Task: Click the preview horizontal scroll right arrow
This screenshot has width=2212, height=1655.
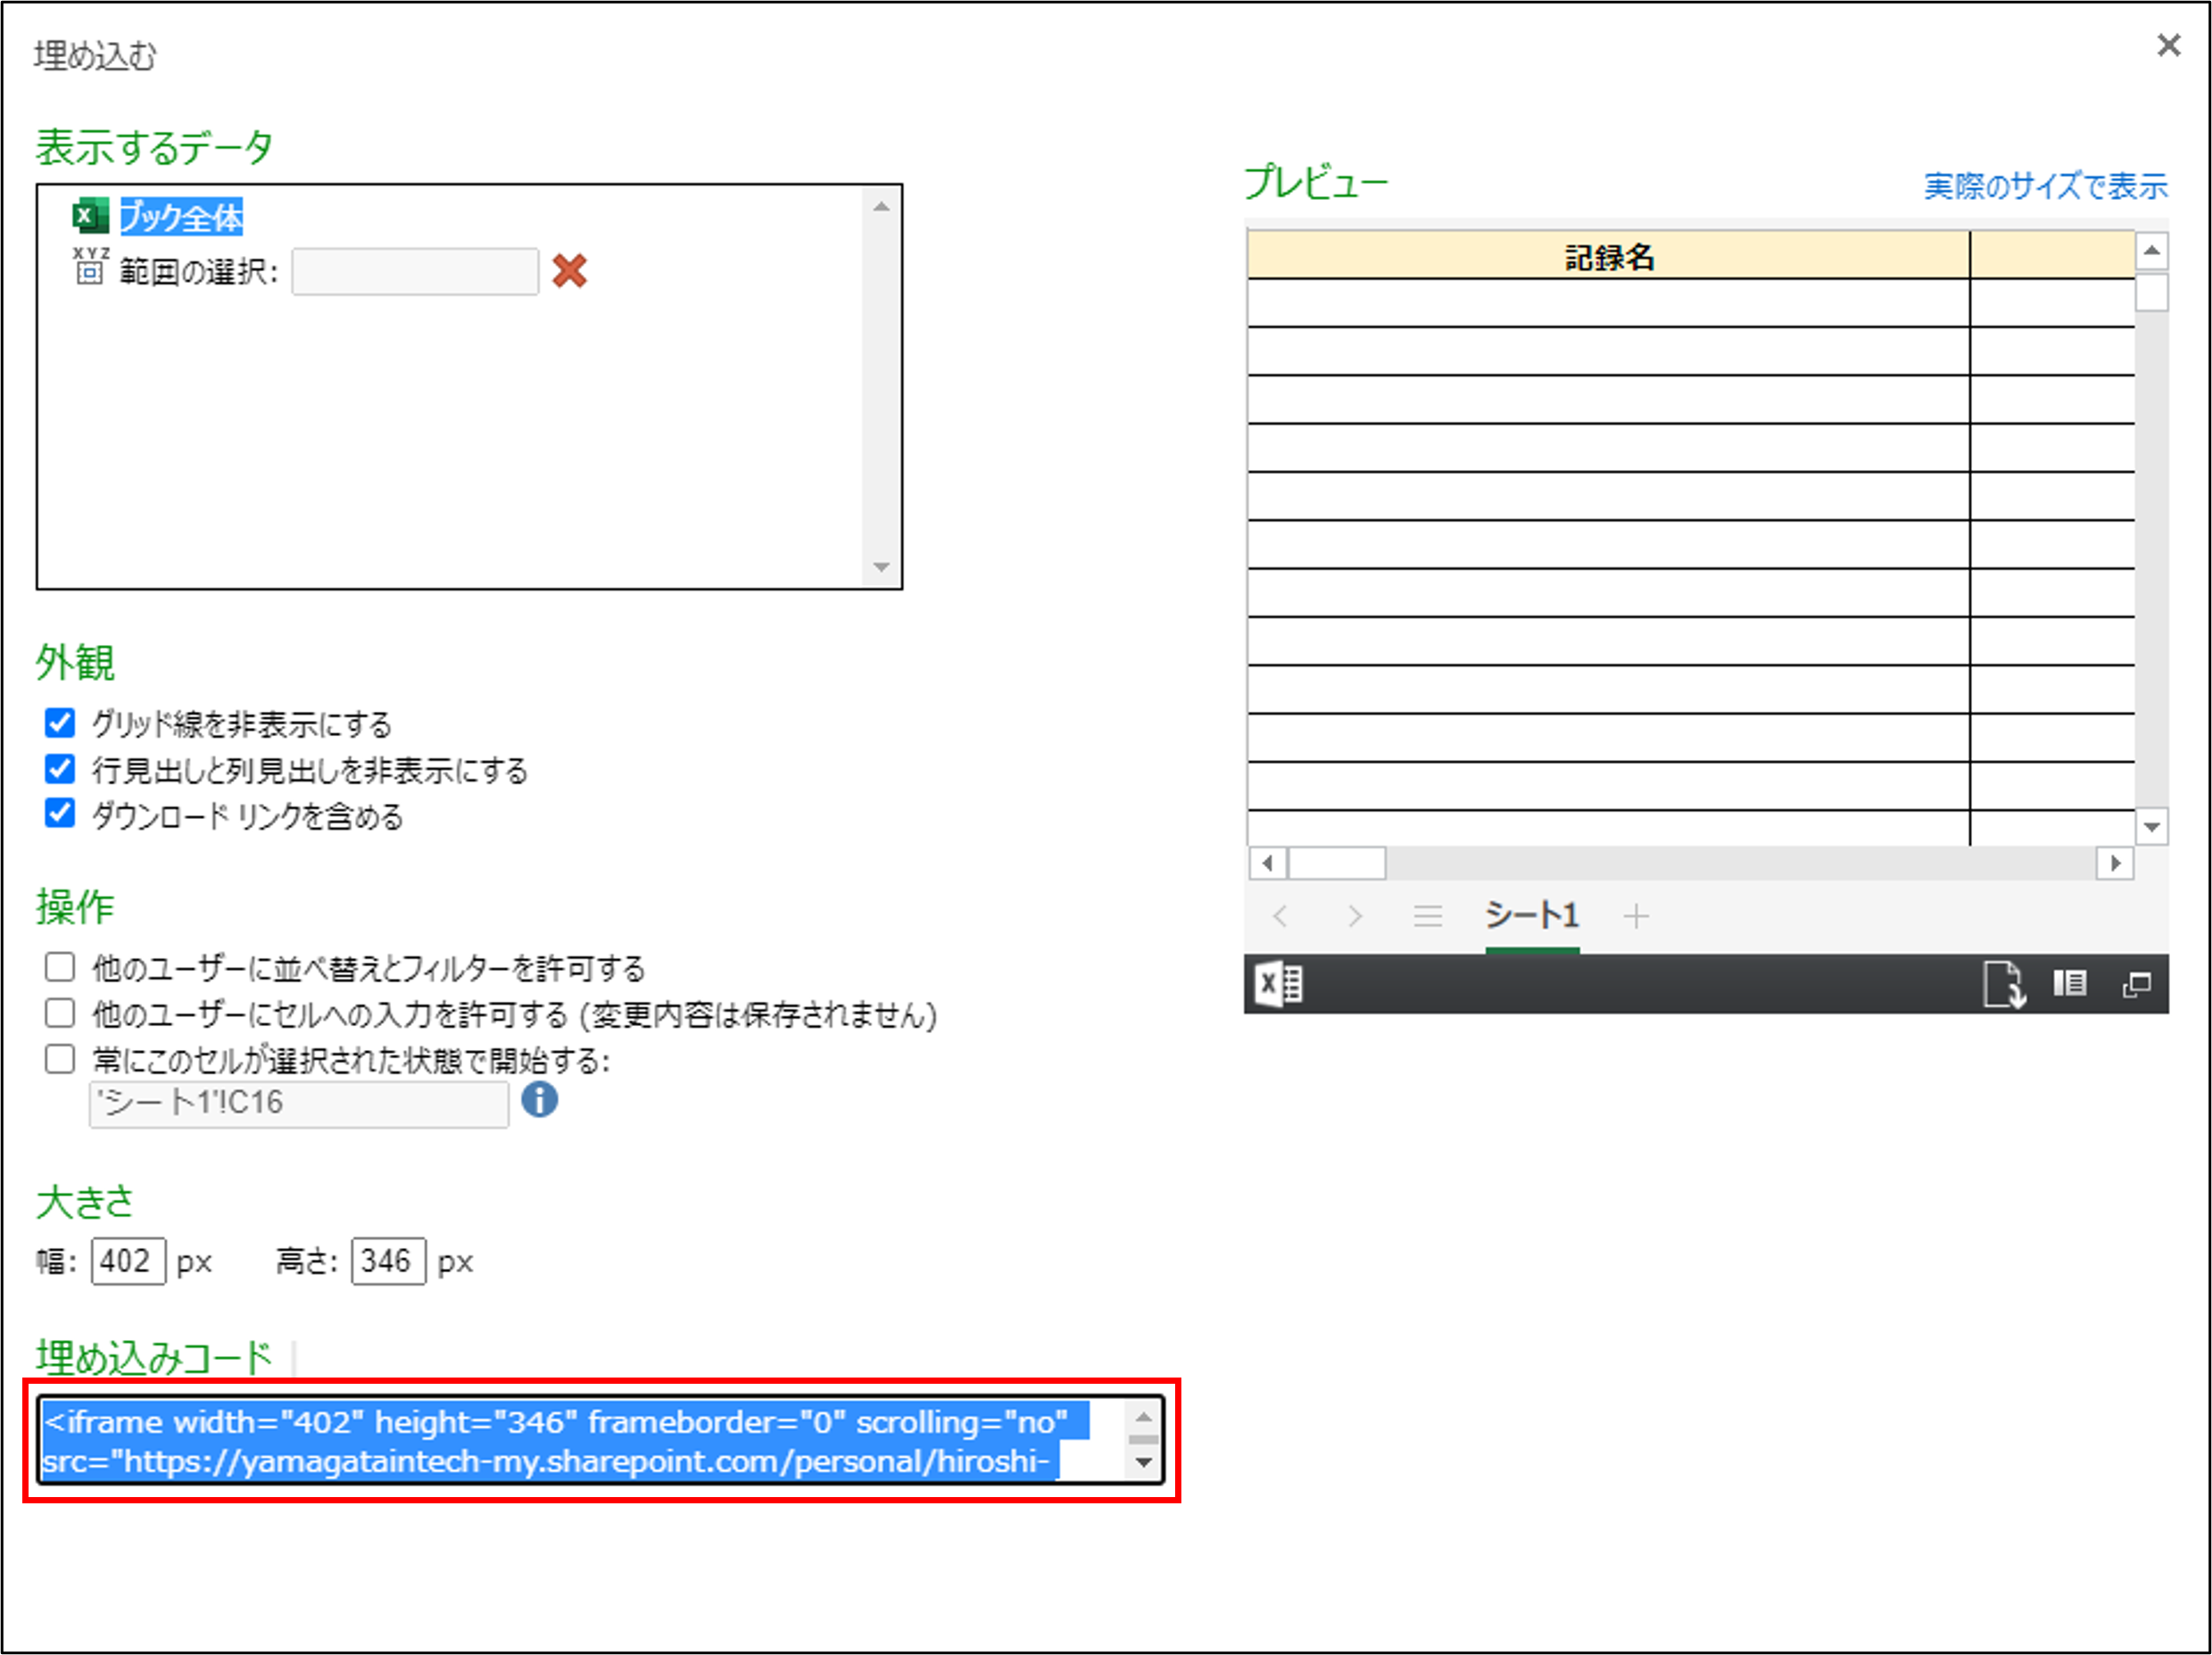Action: point(2114,863)
